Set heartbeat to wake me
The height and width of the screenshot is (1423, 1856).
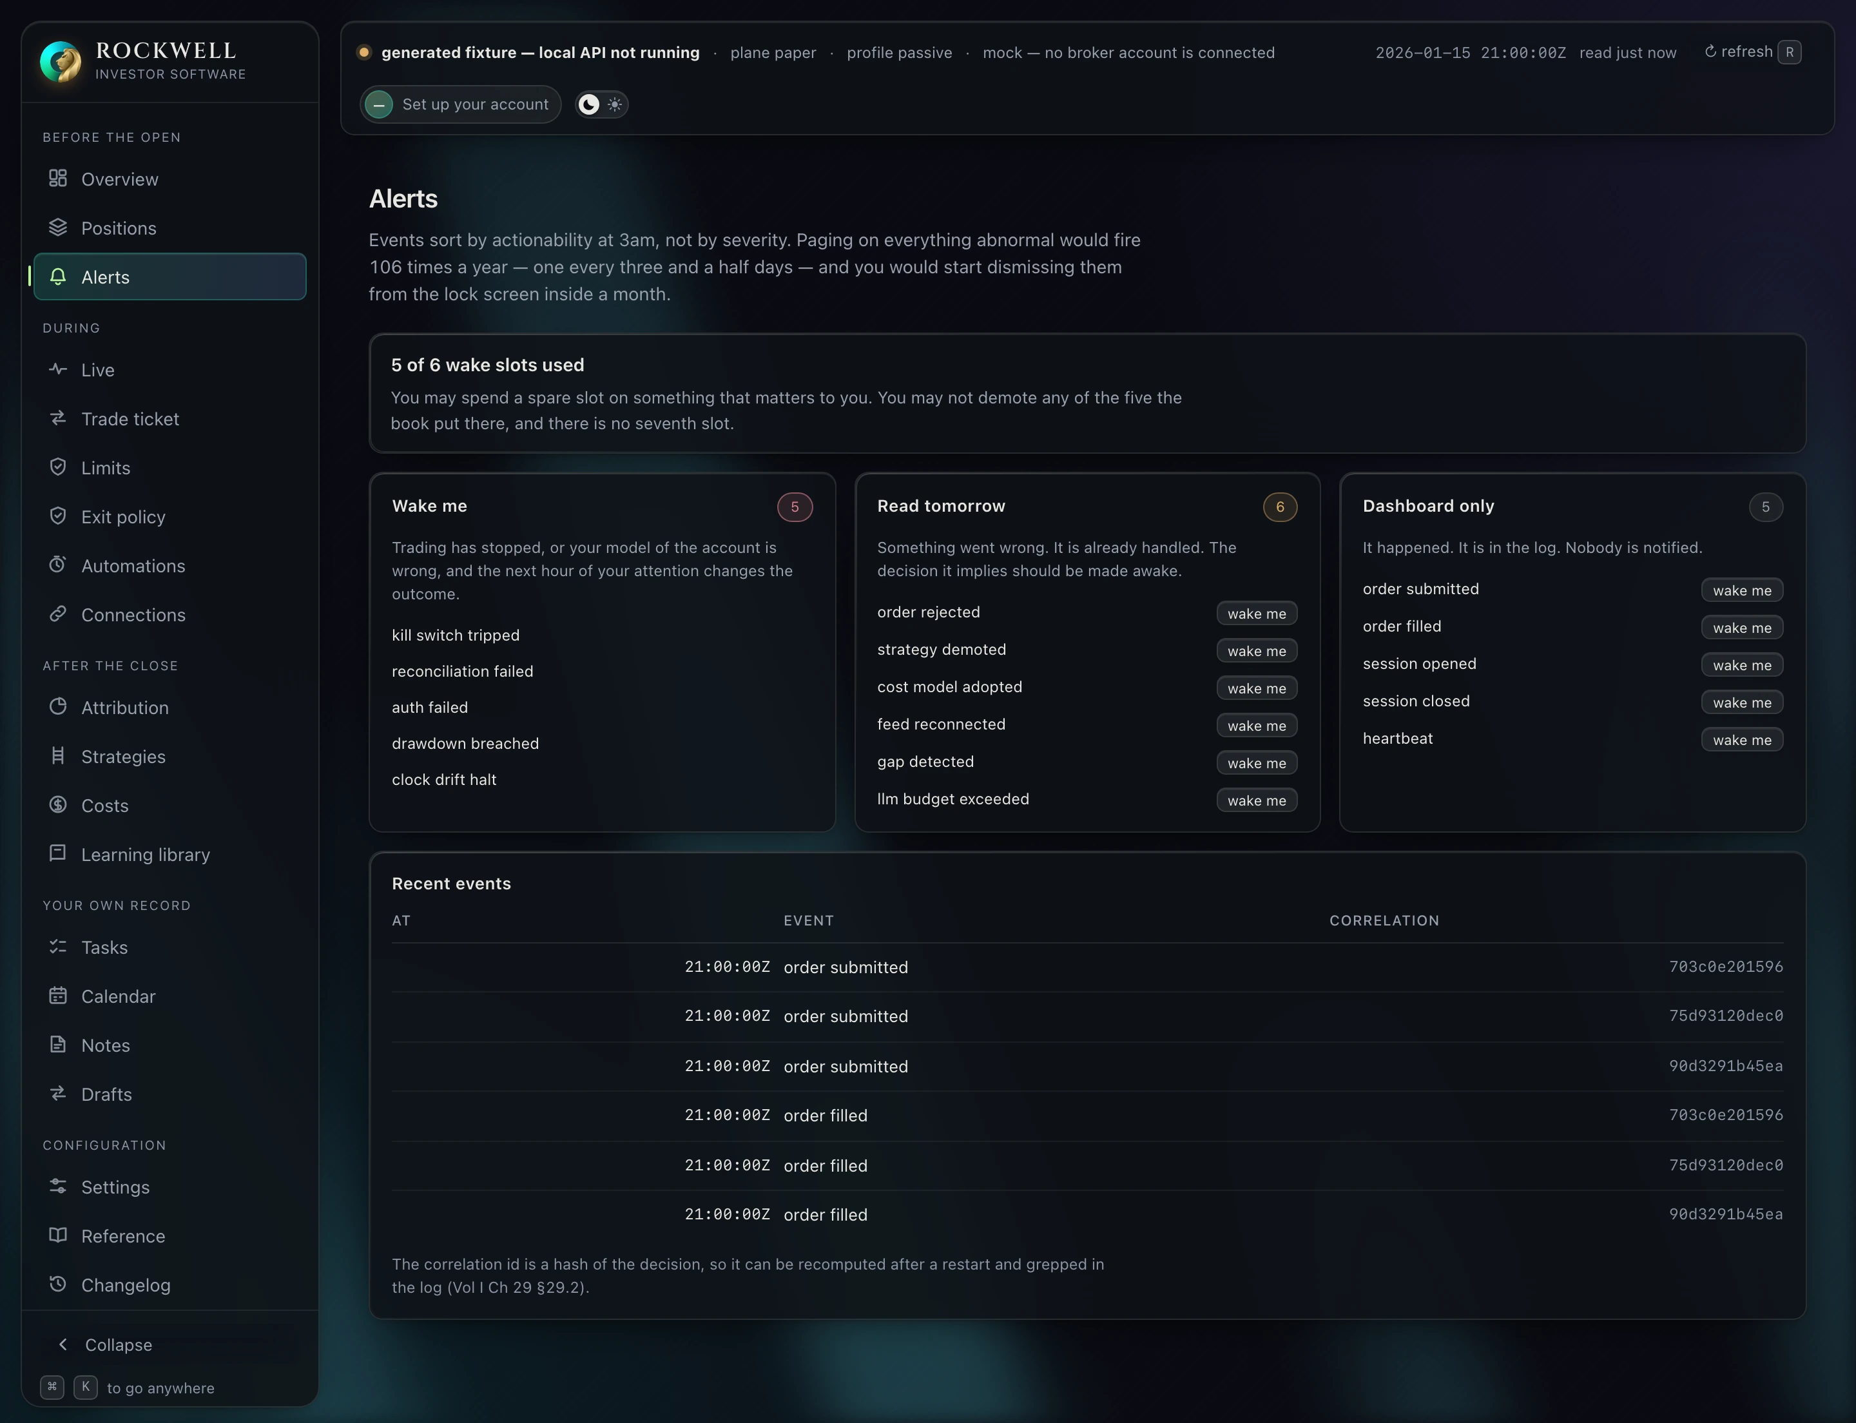pos(1742,739)
